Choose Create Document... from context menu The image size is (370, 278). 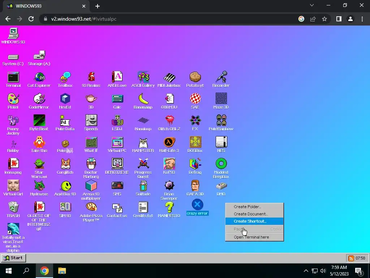click(254, 214)
